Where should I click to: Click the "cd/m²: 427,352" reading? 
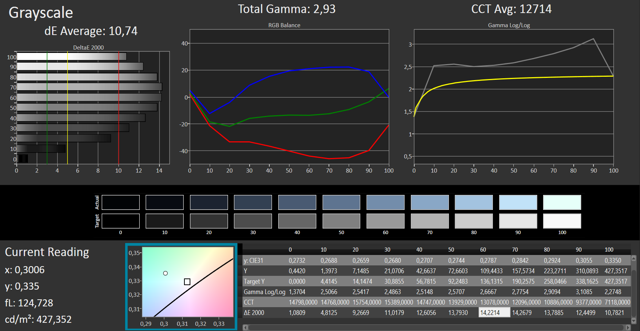pos(38,319)
